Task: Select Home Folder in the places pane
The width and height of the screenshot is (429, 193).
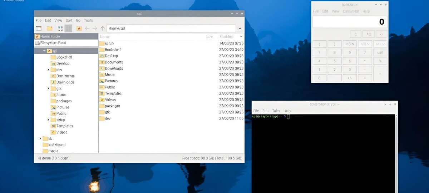Action: click(x=66, y=36)
